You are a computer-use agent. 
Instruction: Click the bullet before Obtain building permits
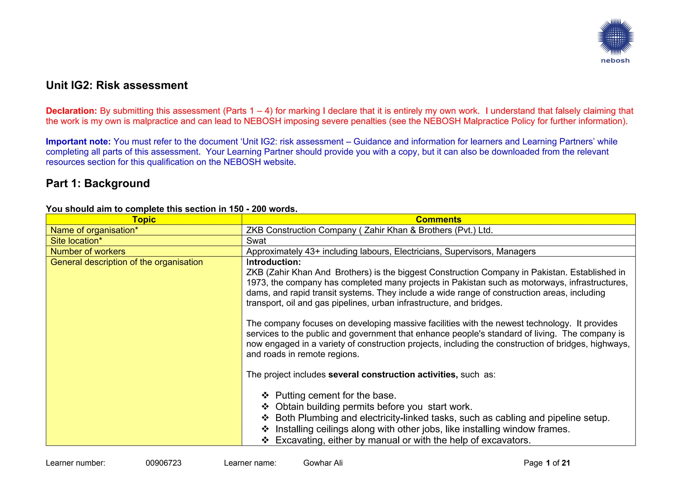point(265,407)
